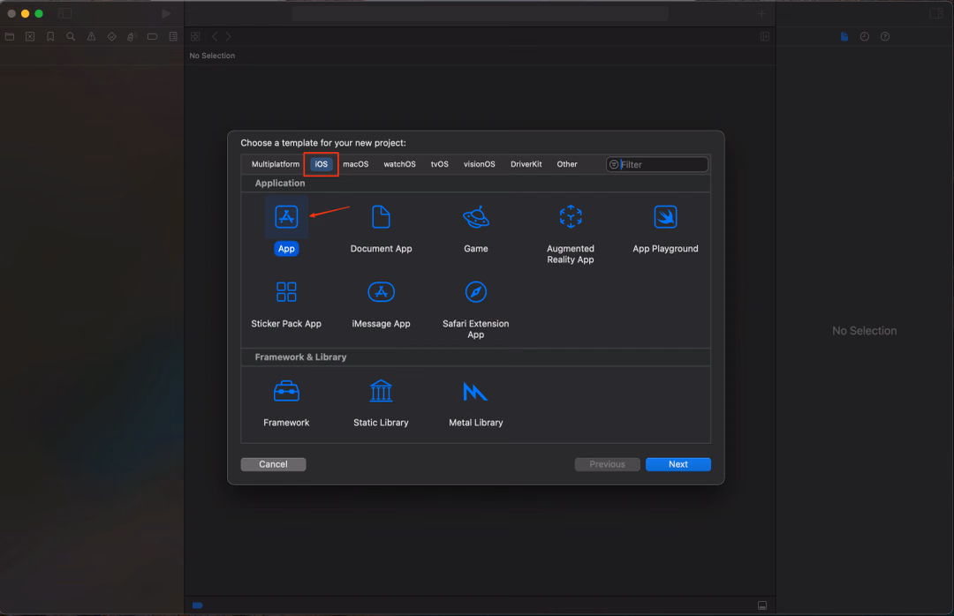Pick the Safari Extension App template

coord(476,292)
